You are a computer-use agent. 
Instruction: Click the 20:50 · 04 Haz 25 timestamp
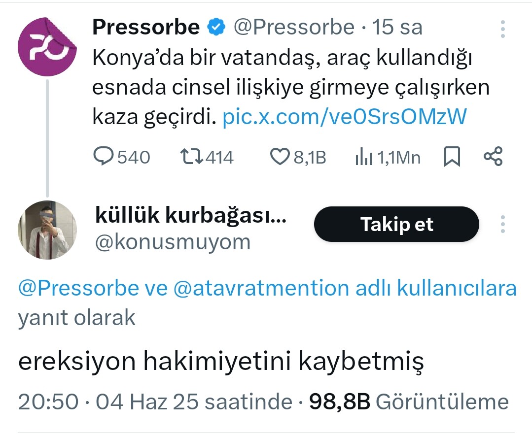(x=155, y=402)
